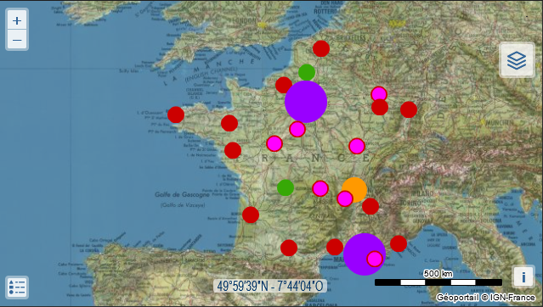Image resolution: width=543 pixels, height=307 pixels.
Task: Click the magenta marker overlapping the orange circle
Action: click(345, 198)
